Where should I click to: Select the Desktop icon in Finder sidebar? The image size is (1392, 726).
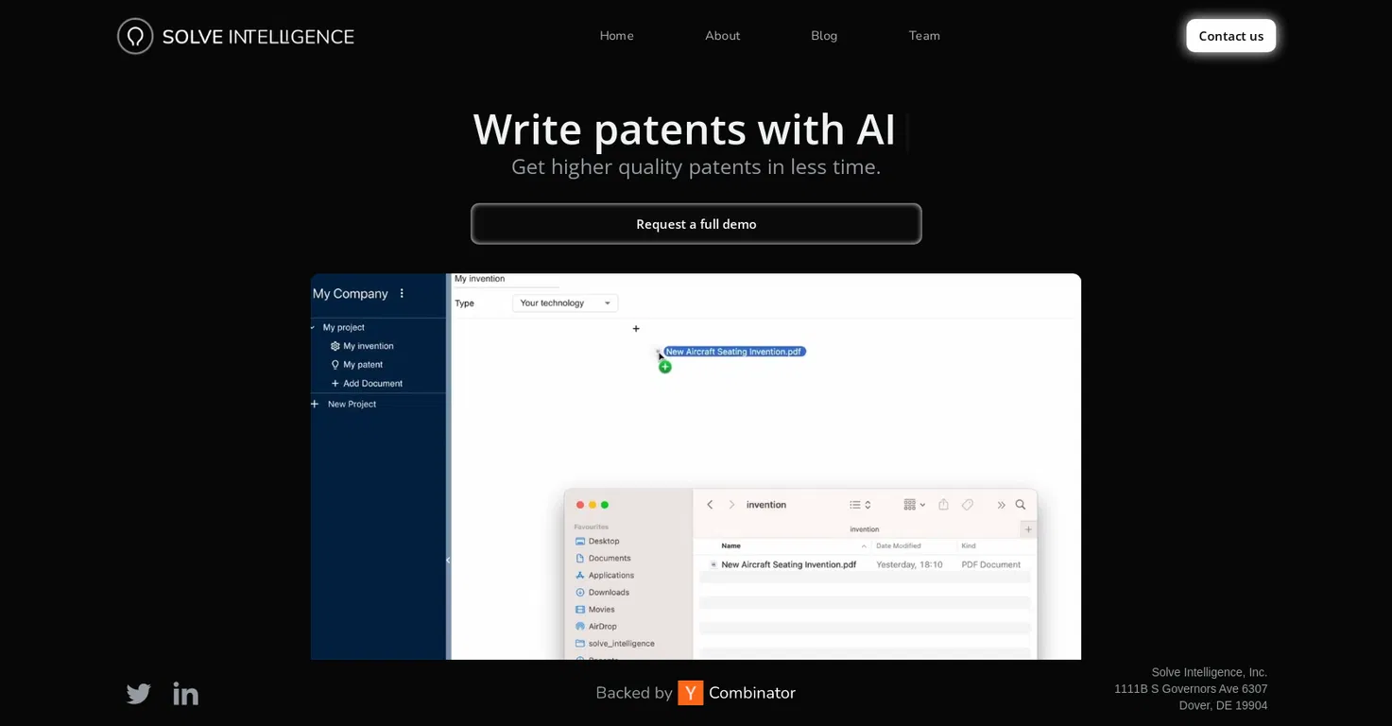tap(580, 542)
